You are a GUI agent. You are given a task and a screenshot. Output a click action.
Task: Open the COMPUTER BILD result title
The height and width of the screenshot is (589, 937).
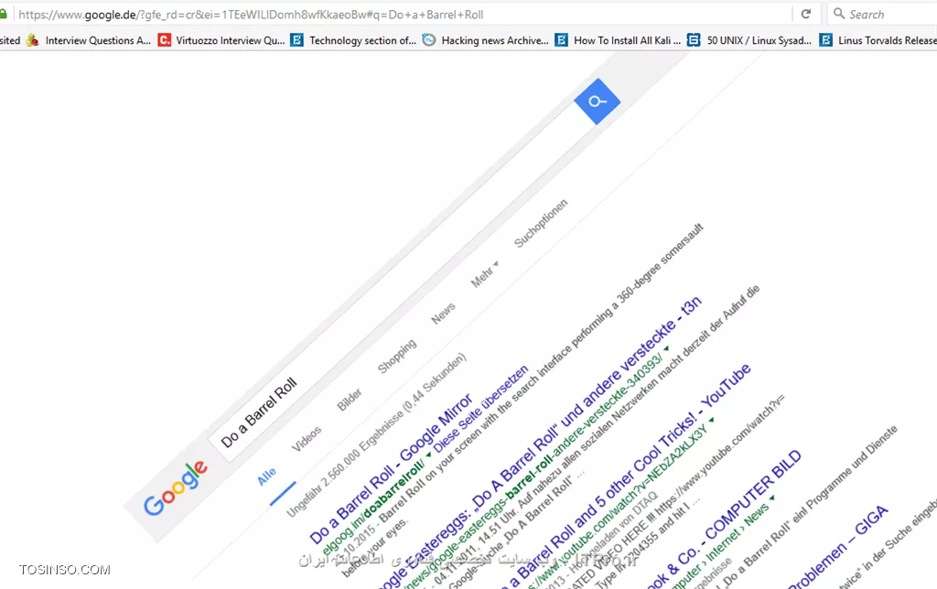click(725, 518)
